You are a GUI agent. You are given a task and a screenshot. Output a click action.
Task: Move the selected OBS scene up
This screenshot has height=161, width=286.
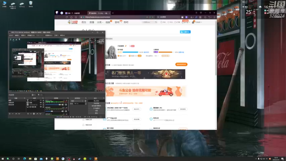16,114
